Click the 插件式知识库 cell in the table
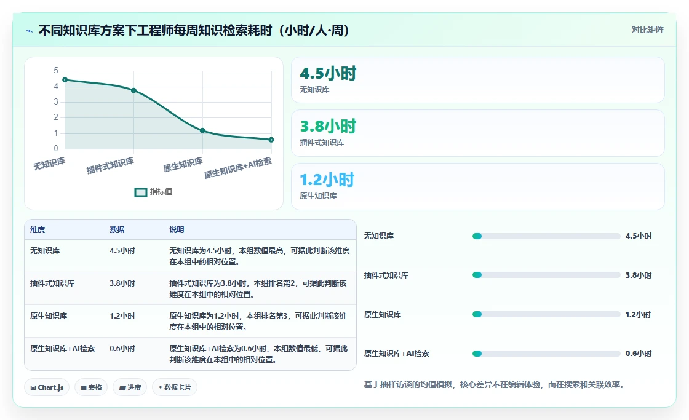 [x=52, y=283]
